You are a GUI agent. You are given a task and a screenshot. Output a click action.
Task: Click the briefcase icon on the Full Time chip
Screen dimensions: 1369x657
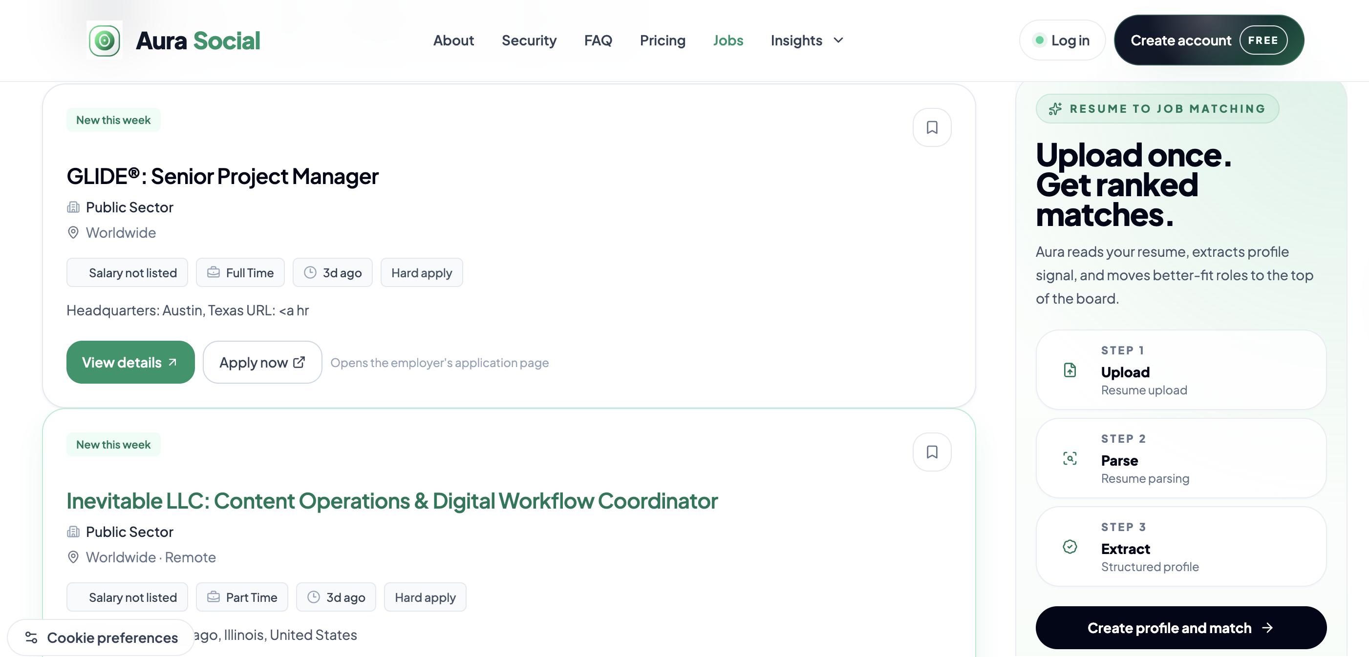coord(213,272)
